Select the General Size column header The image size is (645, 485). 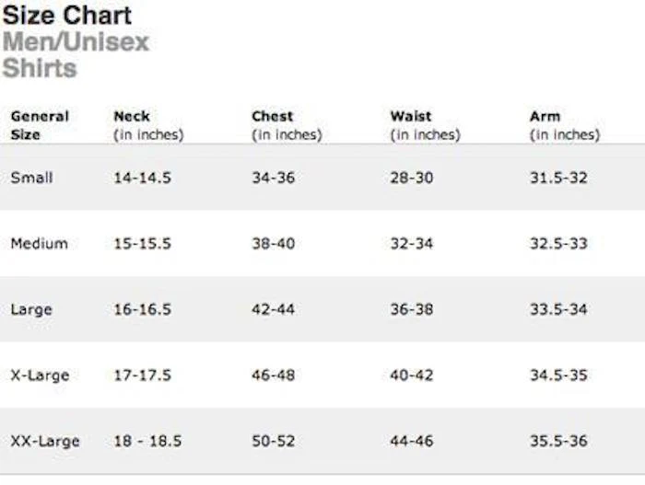[x=40, y=125]
